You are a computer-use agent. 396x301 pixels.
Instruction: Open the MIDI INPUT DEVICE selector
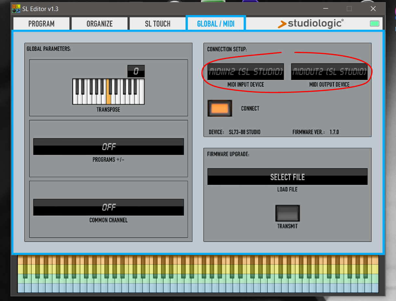tap(246, 72)
